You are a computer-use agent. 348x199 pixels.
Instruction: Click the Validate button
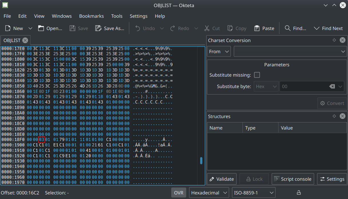[x=222, y=179]
